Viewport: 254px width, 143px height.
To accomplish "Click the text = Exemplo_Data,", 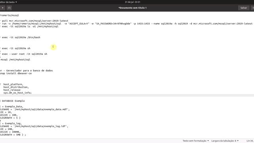I will click(13, 106).
